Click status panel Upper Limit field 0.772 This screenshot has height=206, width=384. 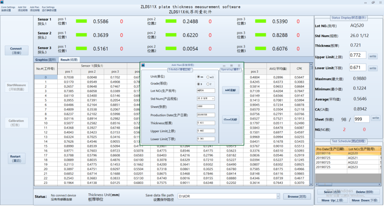pos(358,55)
